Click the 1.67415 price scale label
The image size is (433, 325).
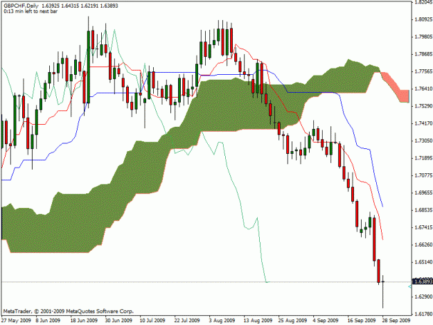click(423, 227)
